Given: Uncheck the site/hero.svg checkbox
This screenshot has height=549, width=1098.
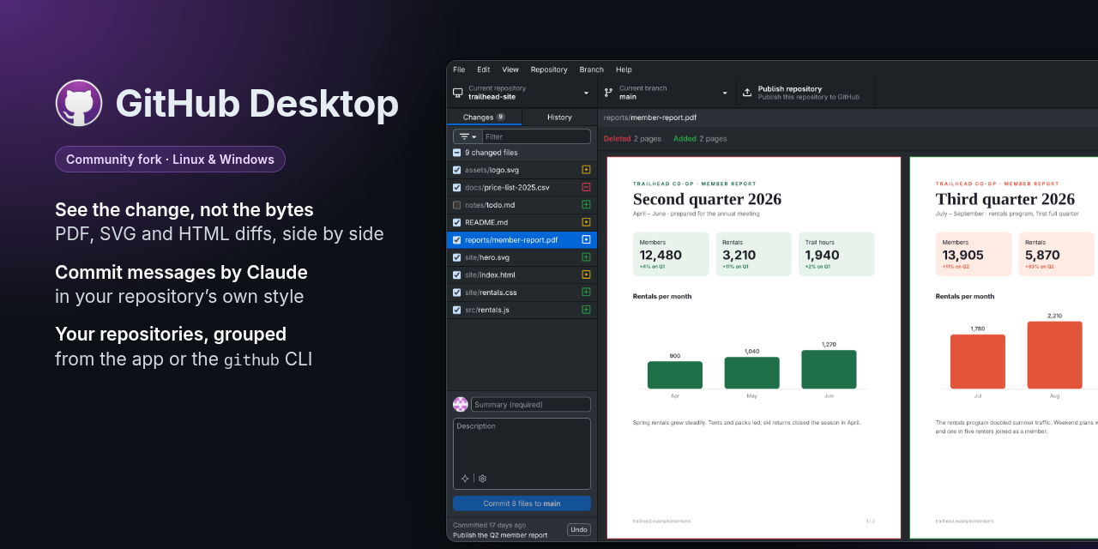Looking at the screenshot, I should (x=457, y=257).
